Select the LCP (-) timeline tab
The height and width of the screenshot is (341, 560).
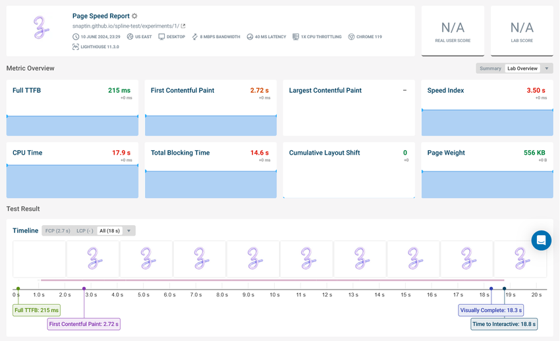84,231
